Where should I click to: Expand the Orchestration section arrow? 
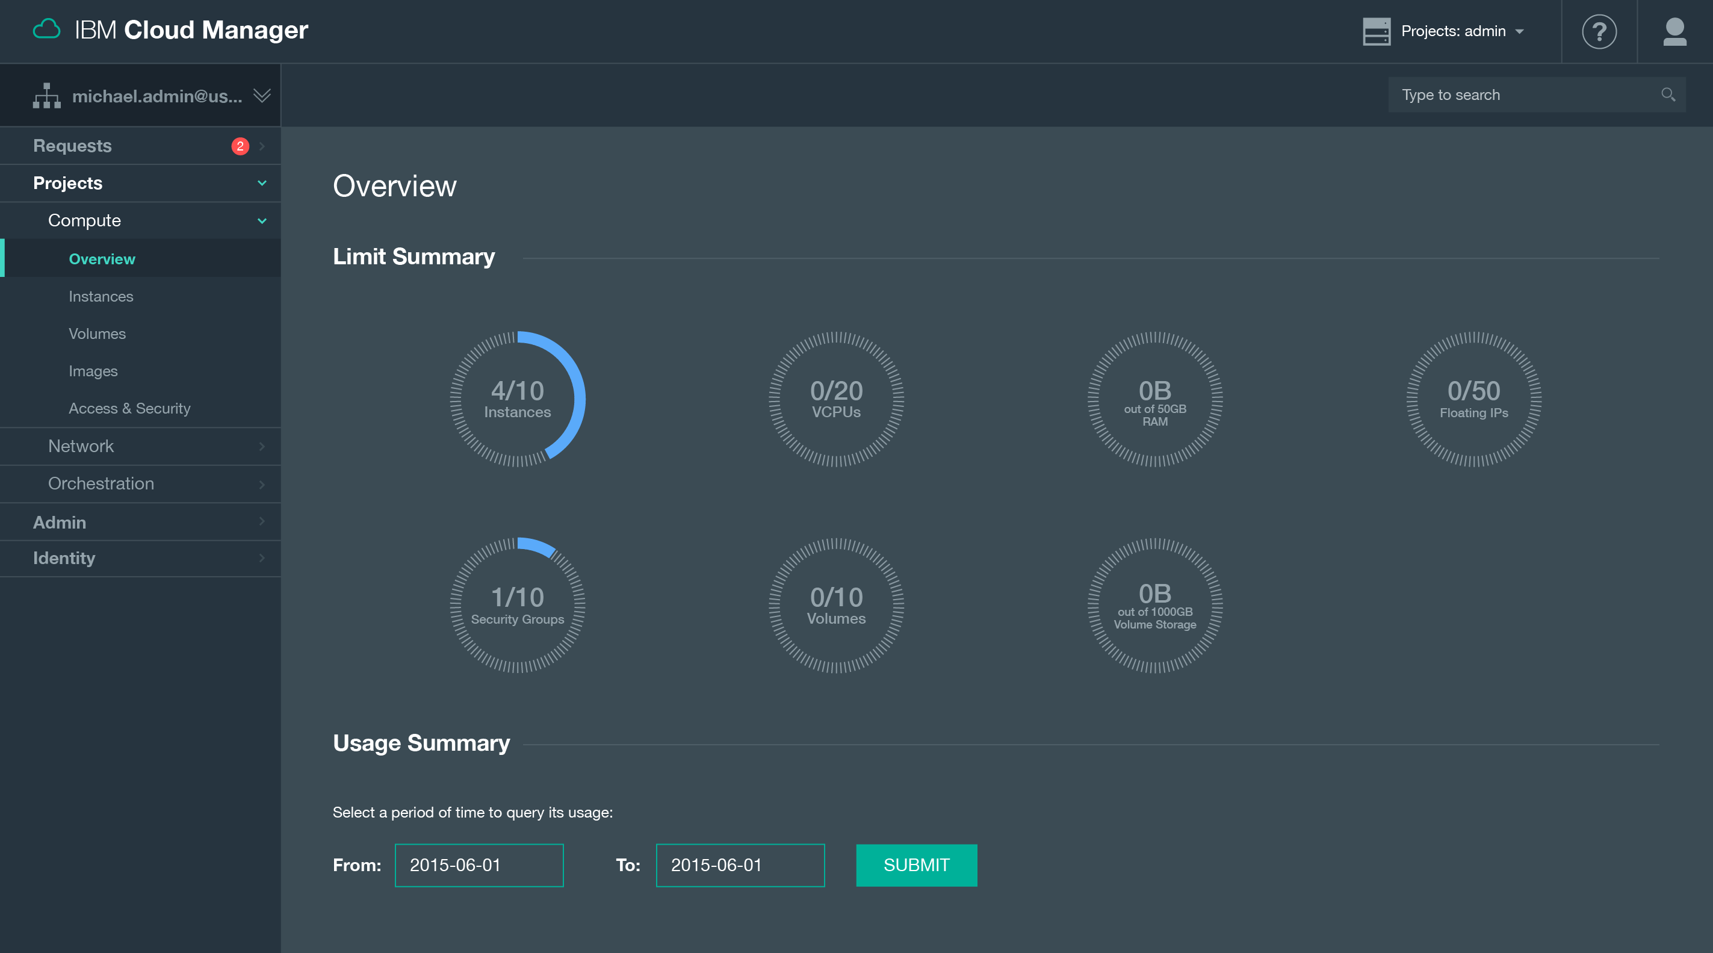pyautogui.click(x=262, y=484)
